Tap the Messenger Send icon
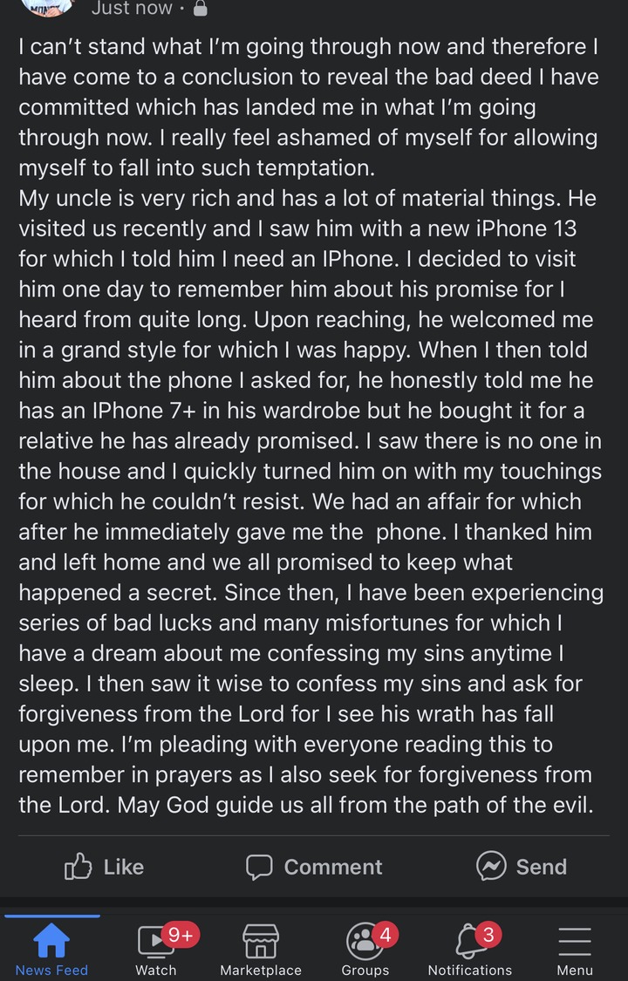 point(491,865)
